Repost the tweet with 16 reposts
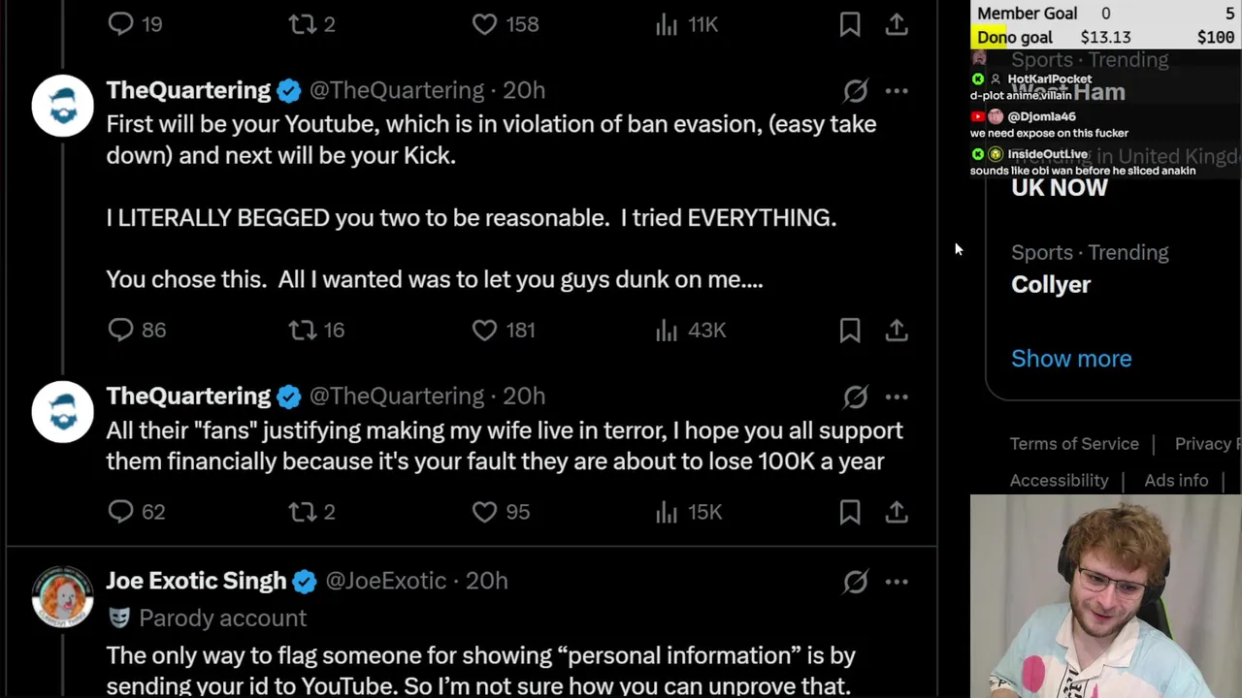The width and height of the screenshot is (1242, 698). (303, 331)
